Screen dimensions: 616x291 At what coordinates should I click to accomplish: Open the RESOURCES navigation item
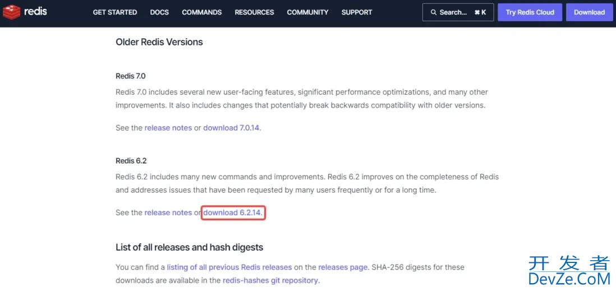pyautogui.click(x=254, y=12)
